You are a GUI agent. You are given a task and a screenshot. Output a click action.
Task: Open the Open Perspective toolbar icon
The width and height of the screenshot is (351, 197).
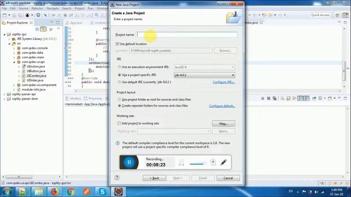(337, 15)
